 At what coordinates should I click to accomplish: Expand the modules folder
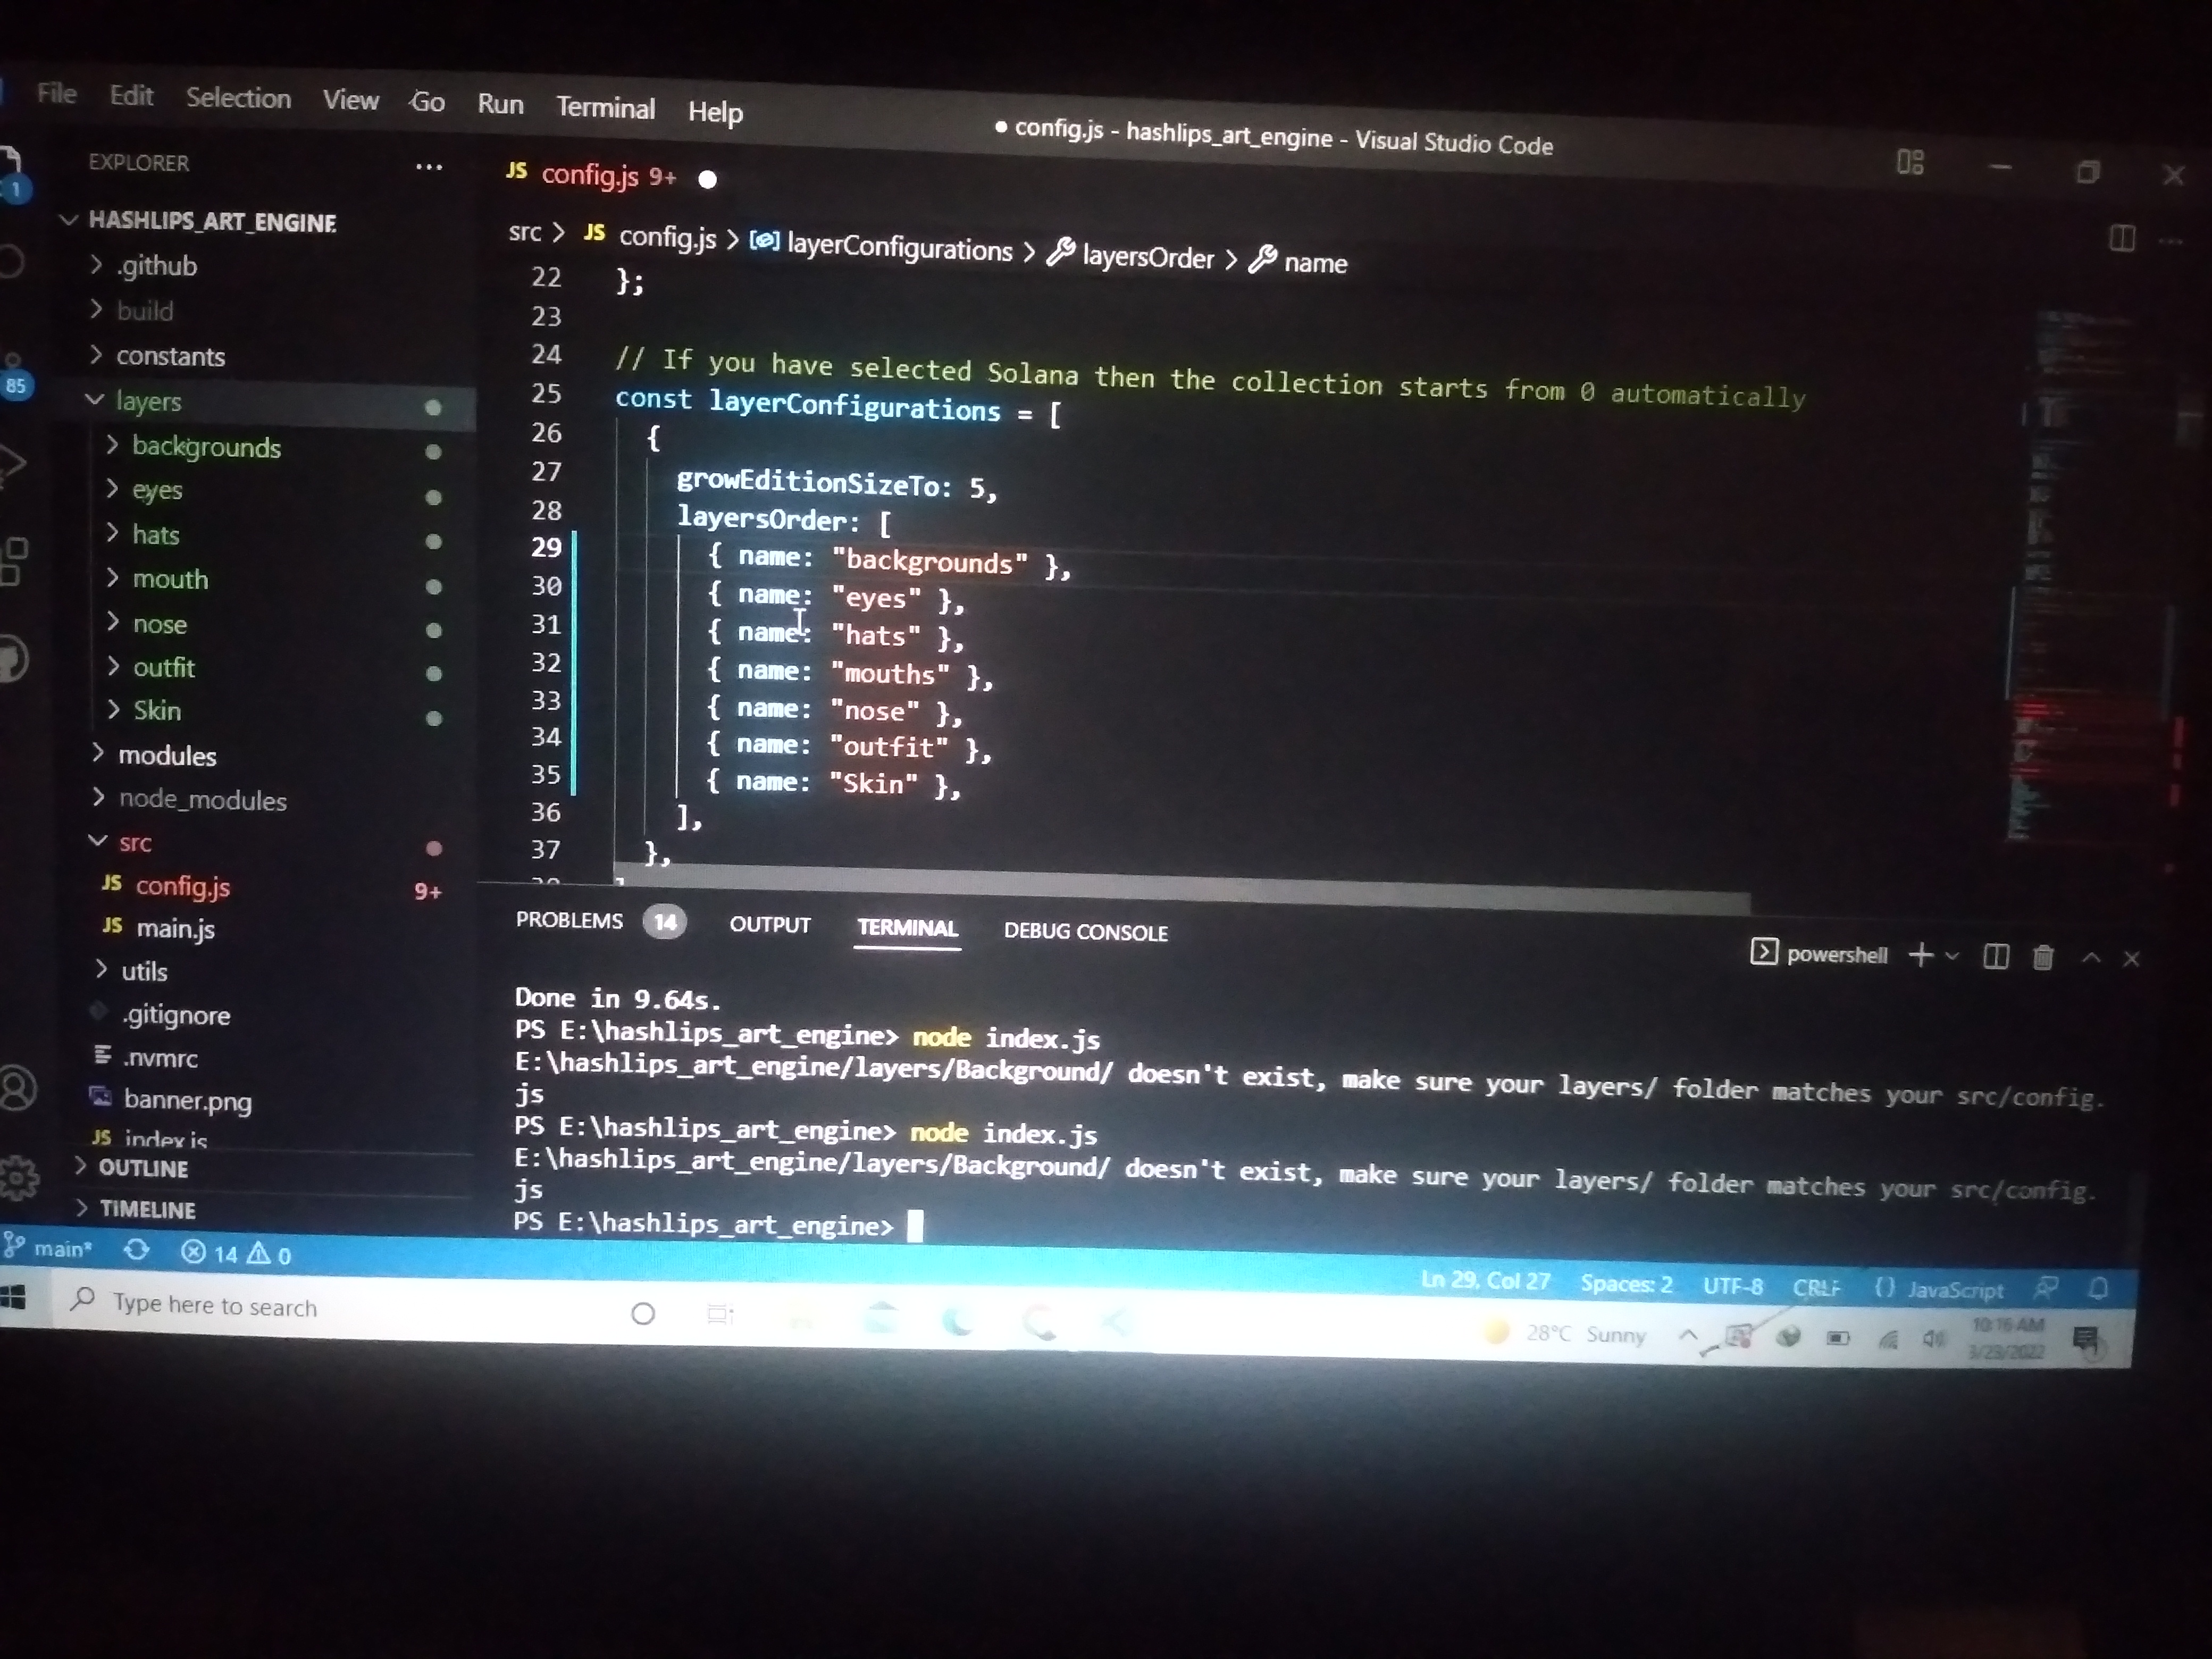point(166,755)
